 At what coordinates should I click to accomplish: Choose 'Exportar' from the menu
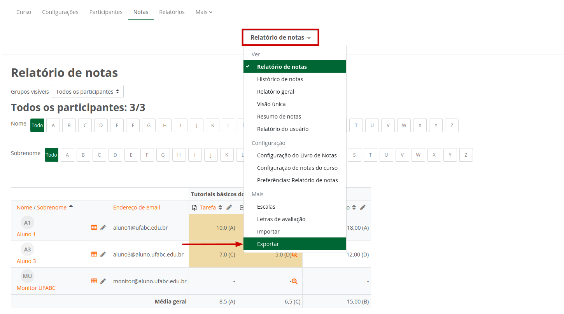268,244
